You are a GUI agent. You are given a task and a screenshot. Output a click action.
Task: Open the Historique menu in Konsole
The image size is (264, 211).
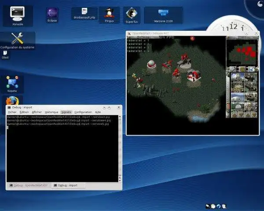click(51, 112)
